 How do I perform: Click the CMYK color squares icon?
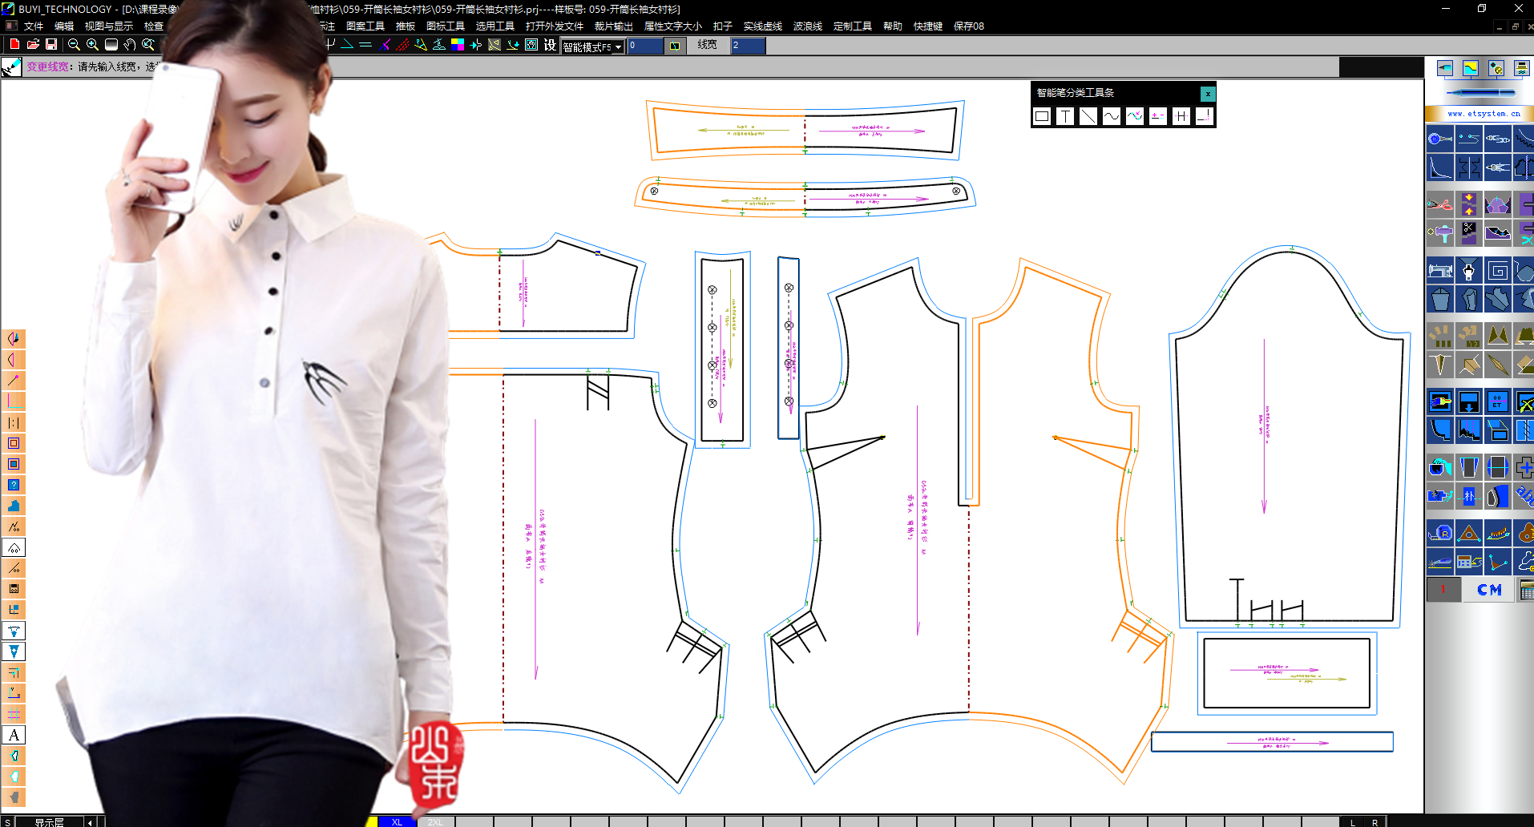tap(458, 45)
